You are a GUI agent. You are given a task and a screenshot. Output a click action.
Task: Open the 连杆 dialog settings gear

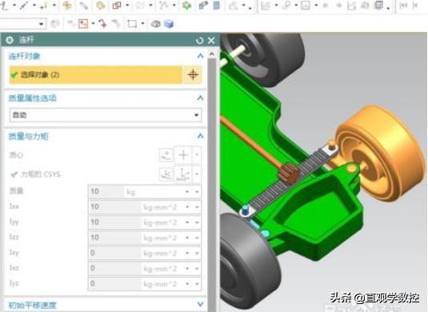tap(10, 40)
